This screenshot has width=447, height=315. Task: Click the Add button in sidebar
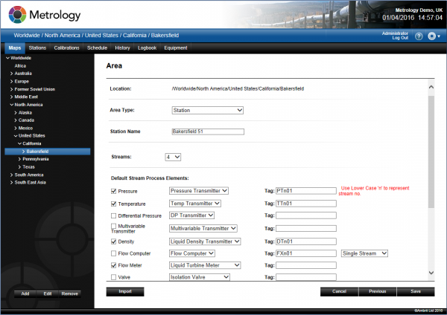pos(25,293)
